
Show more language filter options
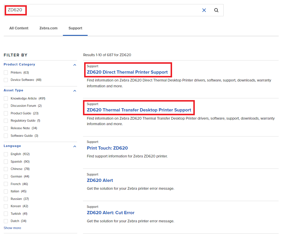(x=12, y=228)
